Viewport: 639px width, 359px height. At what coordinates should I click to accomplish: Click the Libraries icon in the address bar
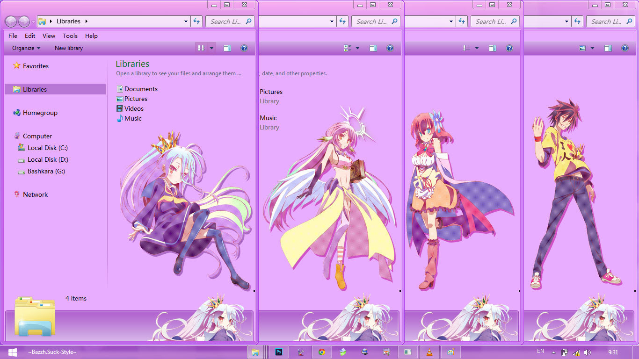(x=42, y=22)
